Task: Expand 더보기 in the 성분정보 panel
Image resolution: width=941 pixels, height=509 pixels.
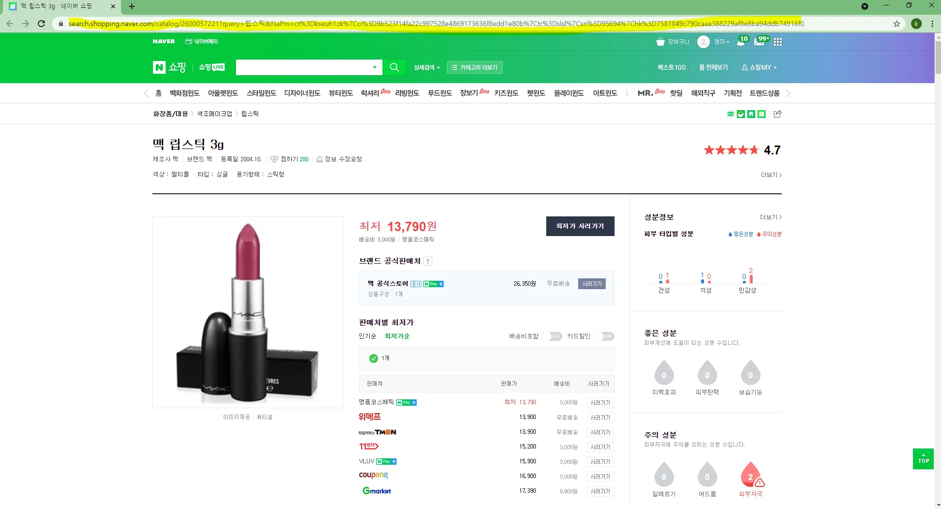Action: point(771,217)
